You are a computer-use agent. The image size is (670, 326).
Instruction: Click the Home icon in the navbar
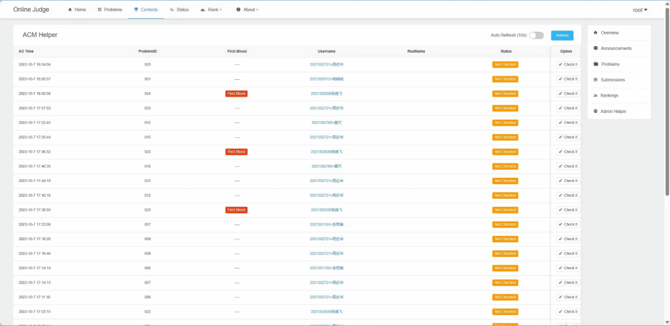[70, 9]
